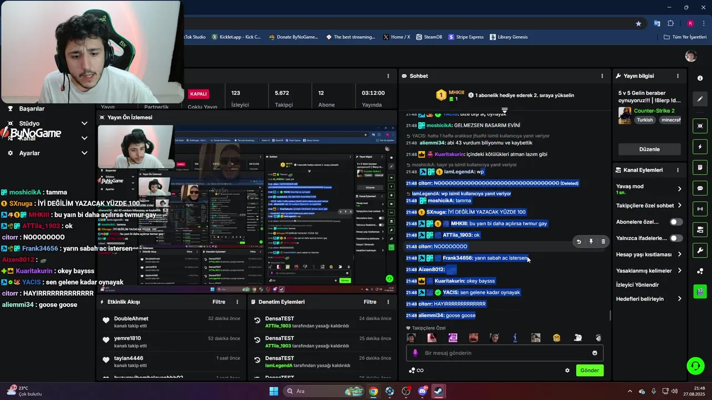Open Donate ByNoGame bookmark
Viewport: 712px width, 400px height.
(293, 37)
